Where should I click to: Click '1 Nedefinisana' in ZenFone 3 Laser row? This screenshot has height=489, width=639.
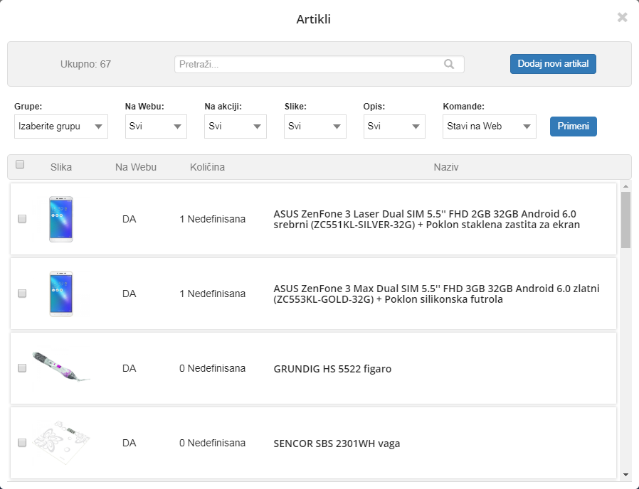212,219
